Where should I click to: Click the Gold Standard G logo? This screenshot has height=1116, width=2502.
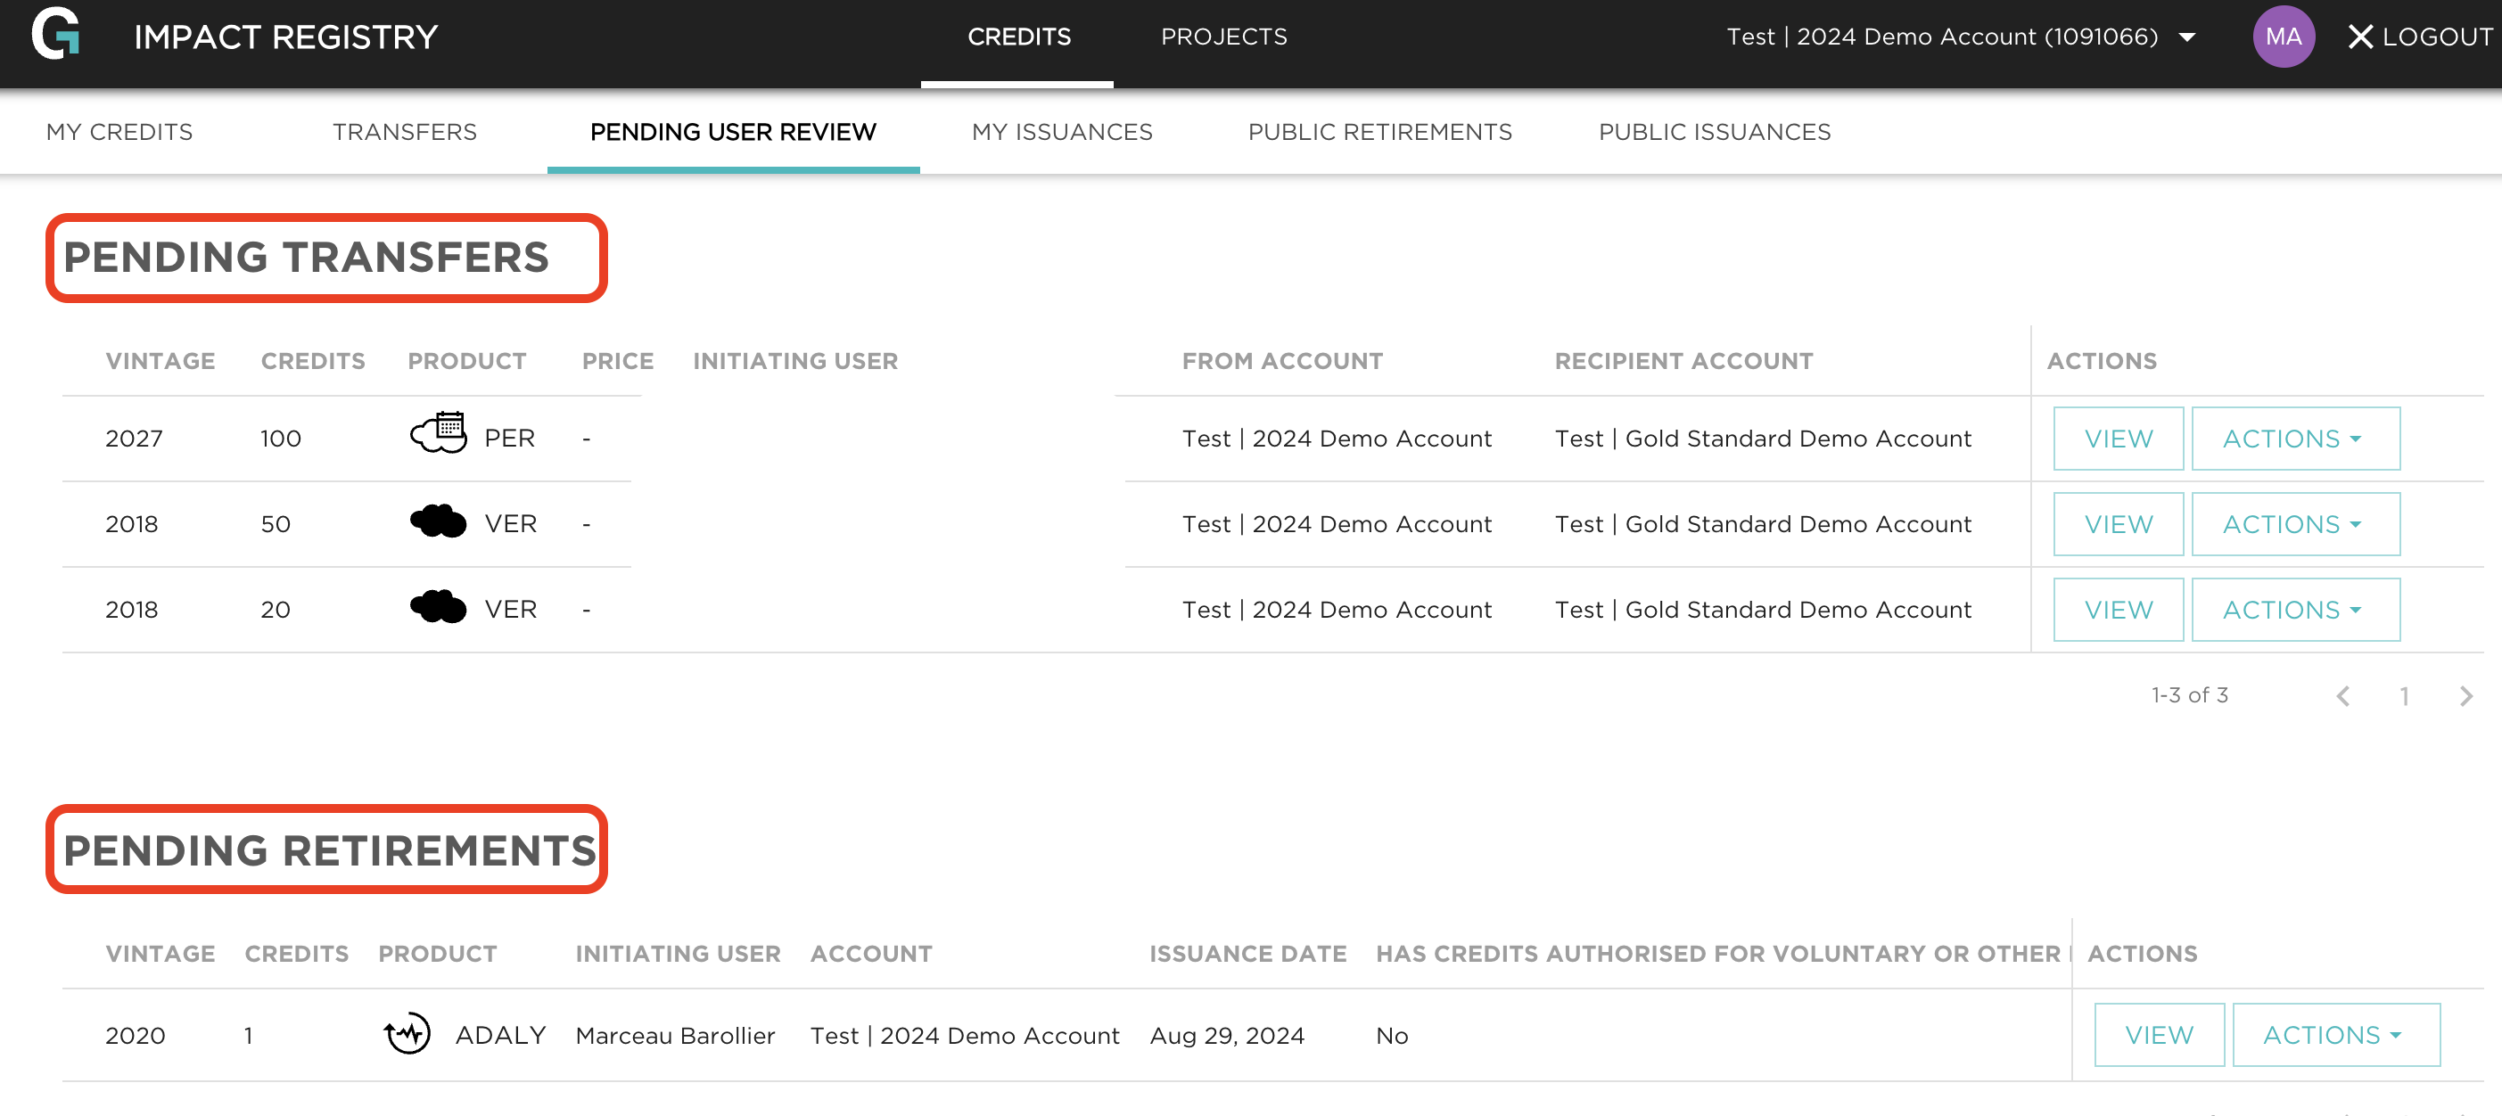(x=55, y=34)
